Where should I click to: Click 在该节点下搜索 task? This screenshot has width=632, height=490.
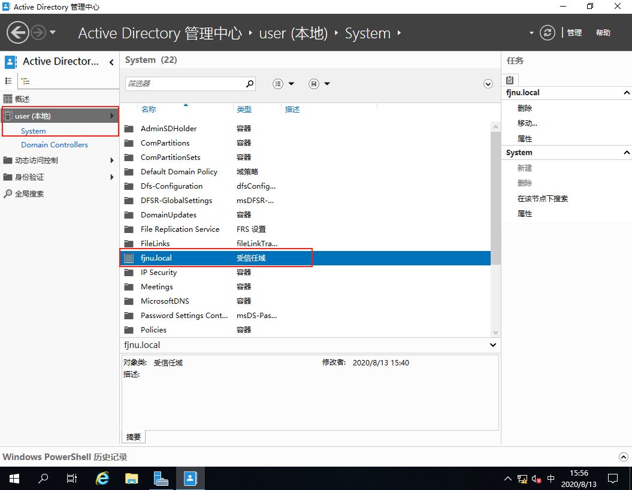click(x=543, y=198)
